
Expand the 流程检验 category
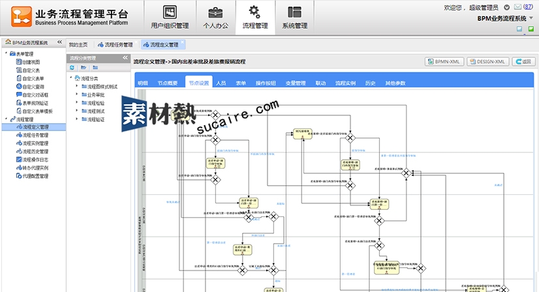tap(76, 102)
